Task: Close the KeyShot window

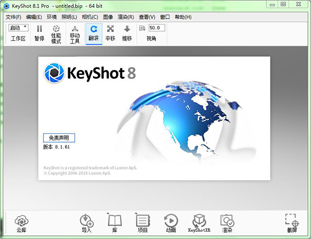Action: 299,4
